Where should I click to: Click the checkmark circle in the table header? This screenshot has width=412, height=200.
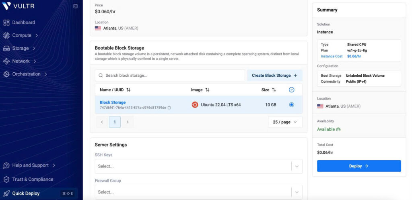point(291,90)
